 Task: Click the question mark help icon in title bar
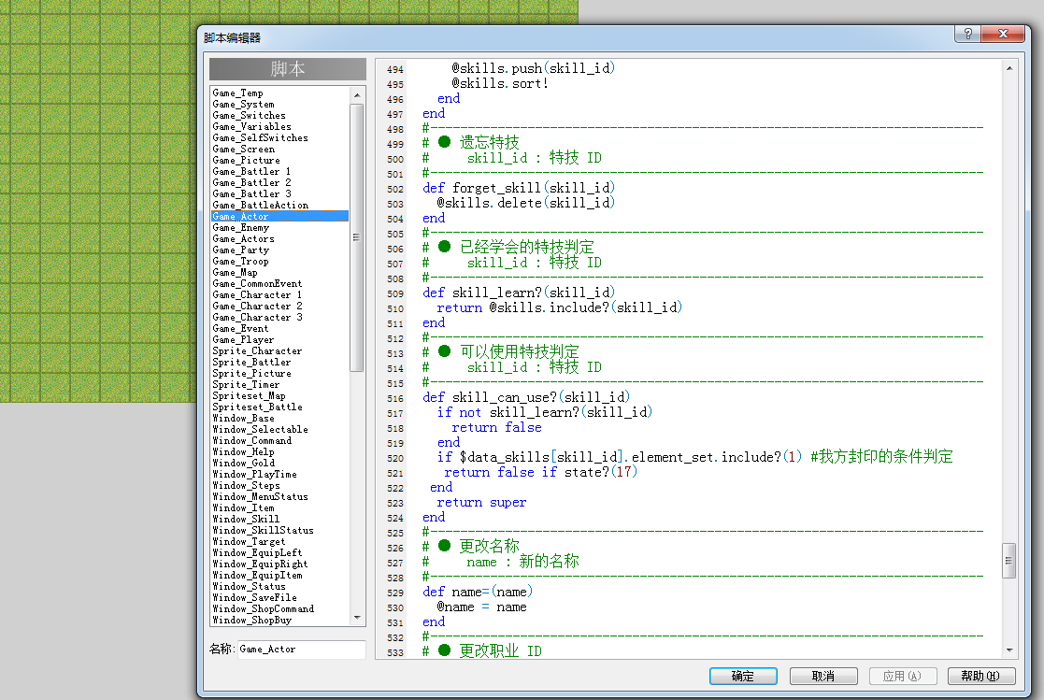(x=967, y=34)
